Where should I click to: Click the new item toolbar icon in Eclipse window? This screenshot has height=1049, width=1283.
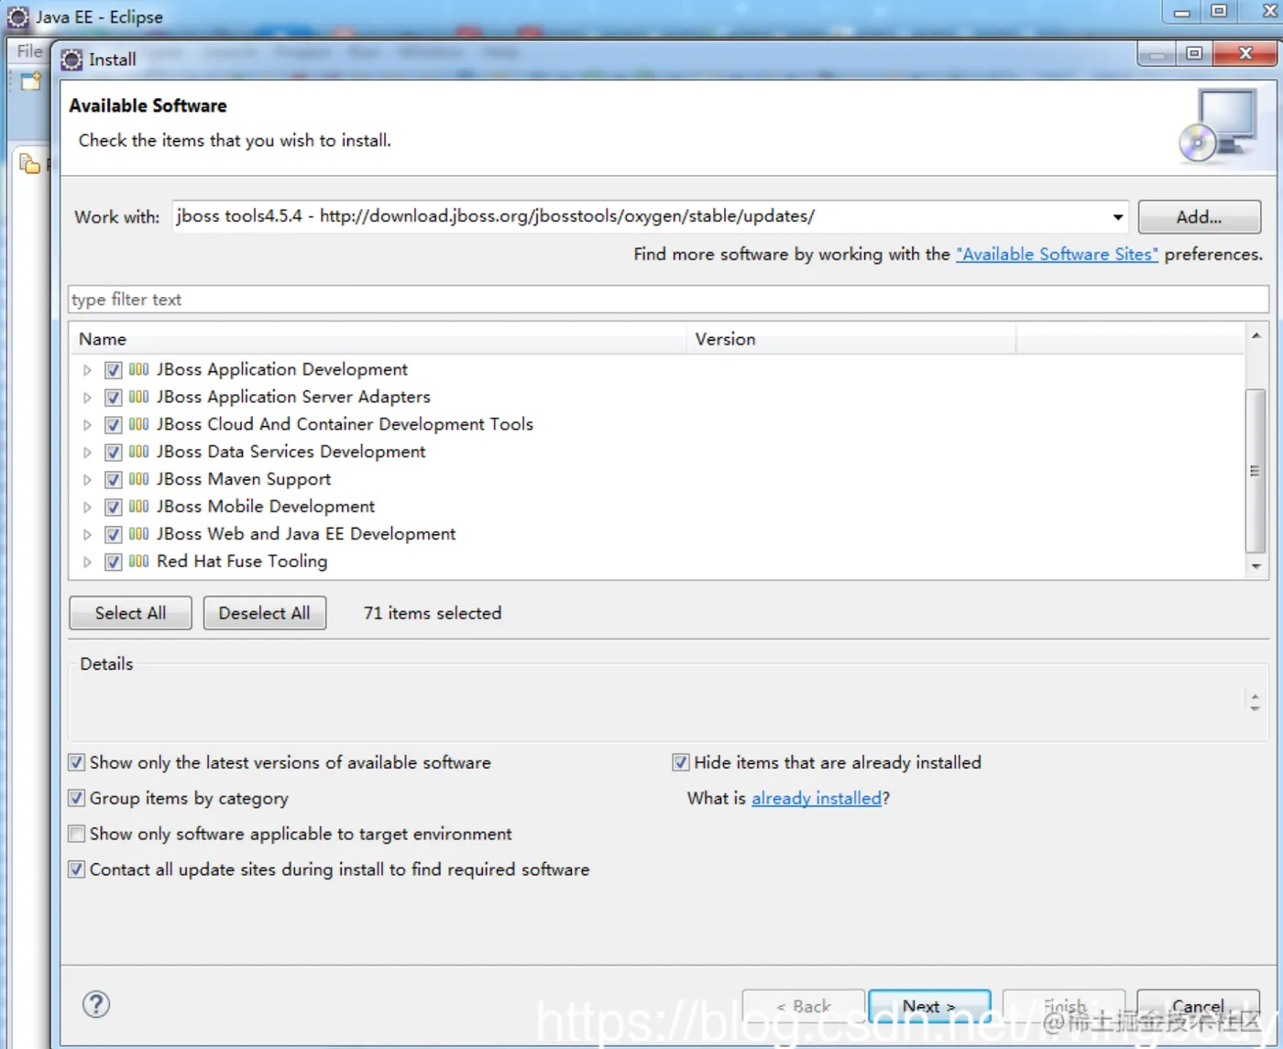(31, 82)
